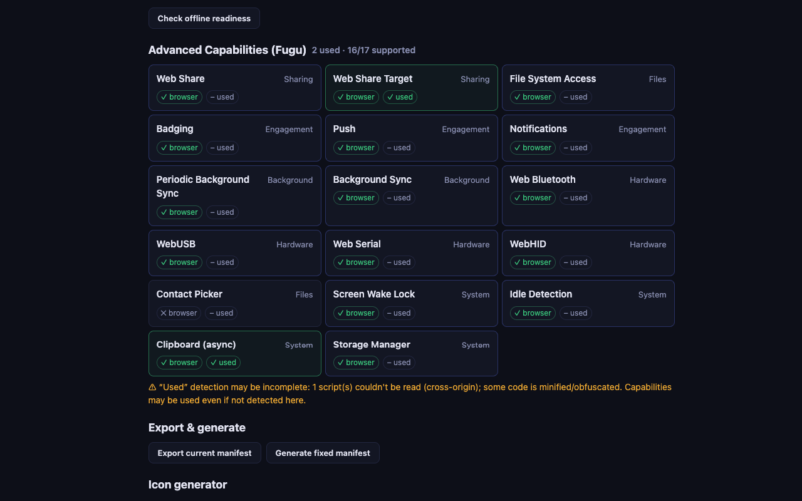The width and height of the screenshot is (802, 501).
Task: Click the used badge on Background Sync
Action: click(x=398, y=198)
